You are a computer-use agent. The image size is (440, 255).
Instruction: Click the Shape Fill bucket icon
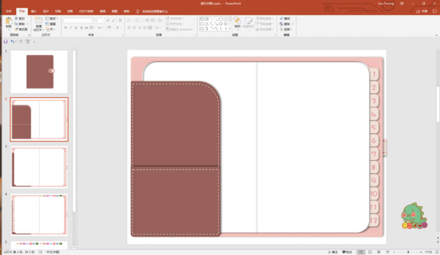(x=257, y=18)
